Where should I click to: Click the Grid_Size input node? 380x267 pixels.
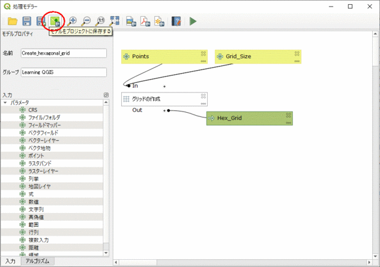pos(258,57)
